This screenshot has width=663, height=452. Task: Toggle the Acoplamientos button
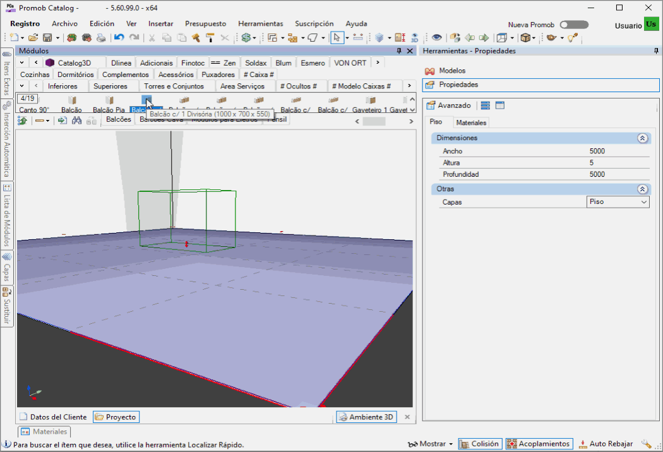[539, 444]
